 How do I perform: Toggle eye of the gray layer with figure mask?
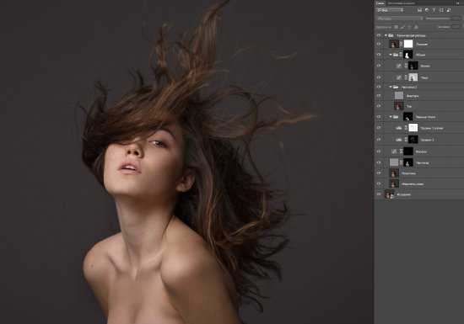[x=379, y=162]
